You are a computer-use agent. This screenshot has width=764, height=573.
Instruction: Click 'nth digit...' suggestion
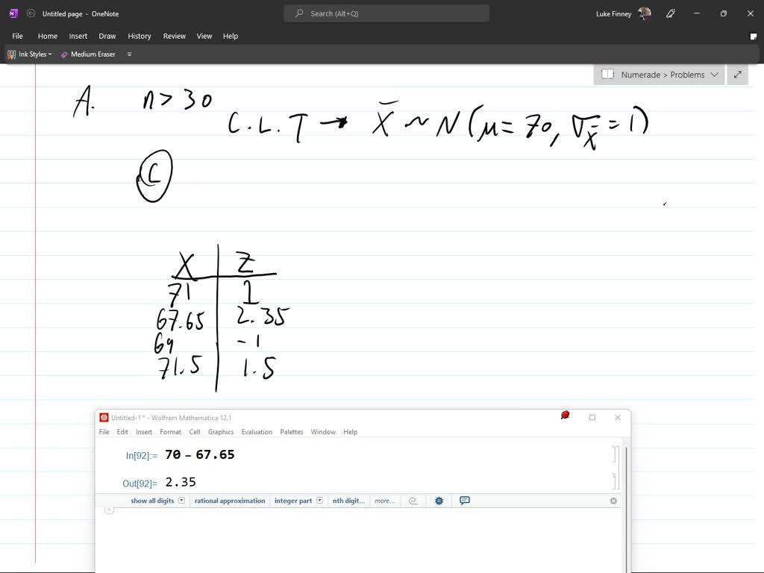348,501
